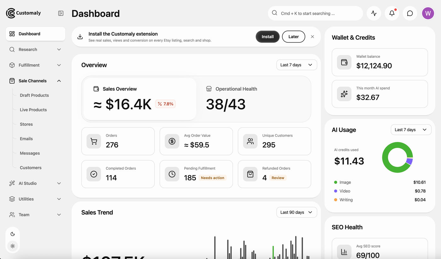Click the AI usage donut chart
Viewport: 441px width, 259px height.
[x=398, y=157]
